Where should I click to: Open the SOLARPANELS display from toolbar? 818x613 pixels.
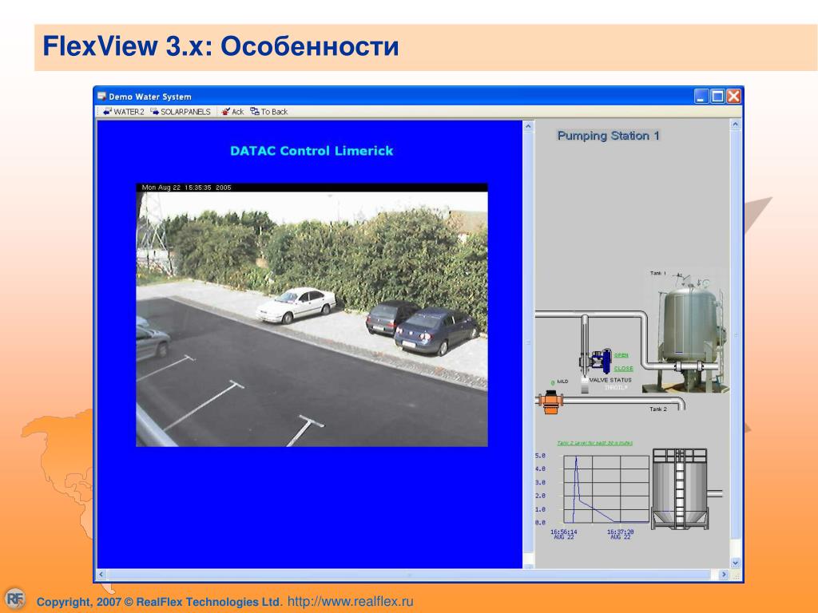(x=181, y=112)
